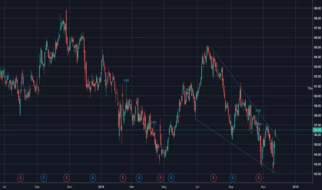Open the earnings E marker for late April 2018
This screenshot has height=190, width=322.
pos(160,178)
